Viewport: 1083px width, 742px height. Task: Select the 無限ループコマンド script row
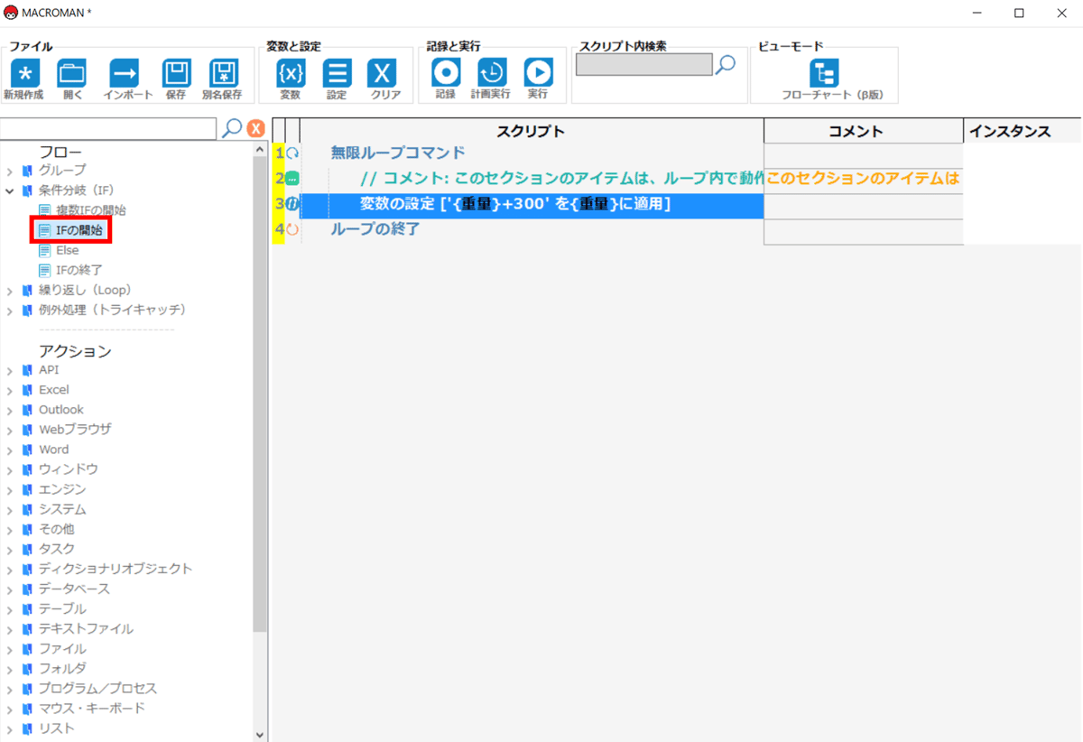tap(532, 153)
